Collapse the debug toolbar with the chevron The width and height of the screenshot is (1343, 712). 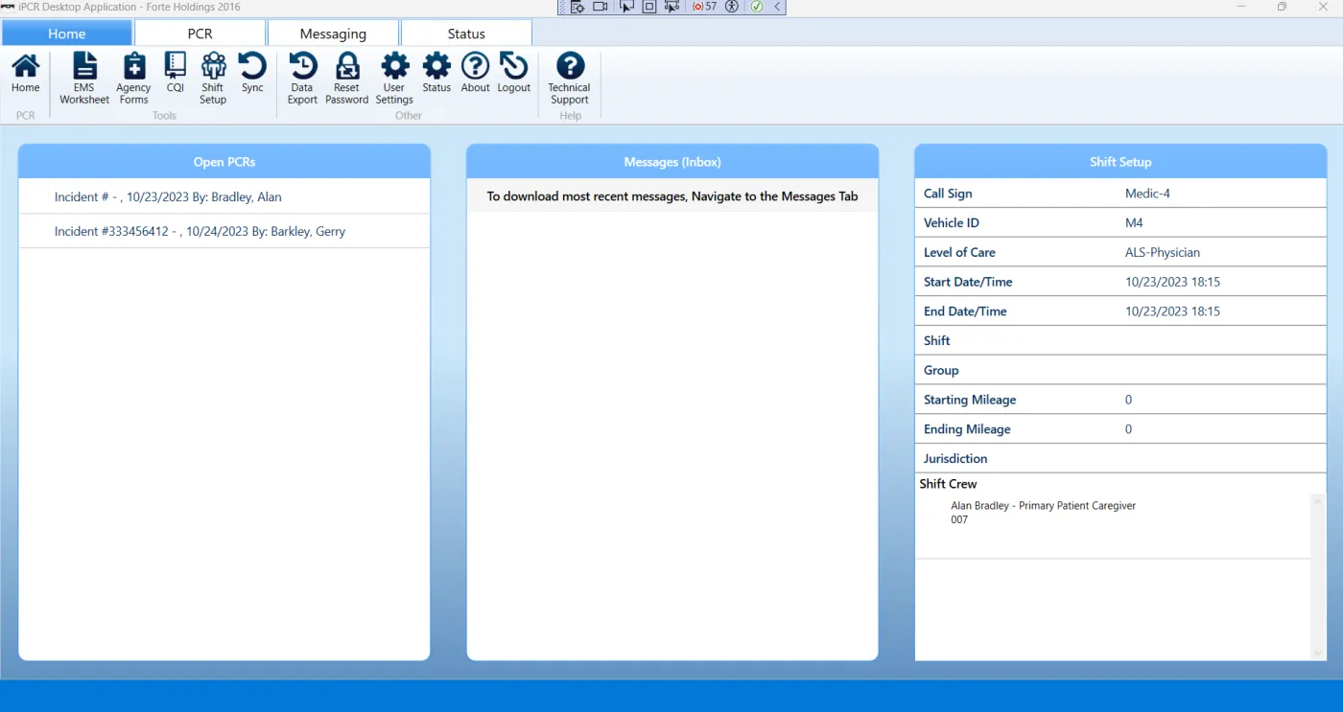777,7
